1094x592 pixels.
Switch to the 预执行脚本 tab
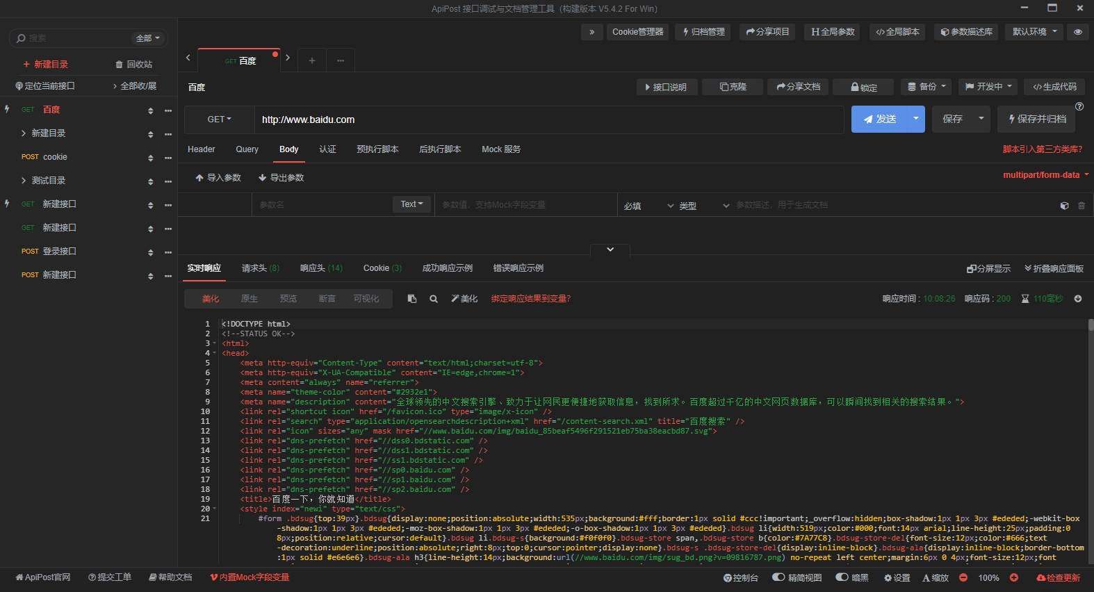pyautogui.click(x=377, y=149)
